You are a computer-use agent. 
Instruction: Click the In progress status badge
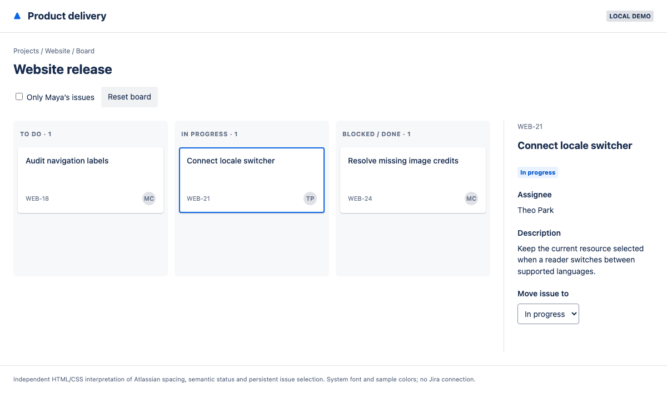(x=537, y=172)
